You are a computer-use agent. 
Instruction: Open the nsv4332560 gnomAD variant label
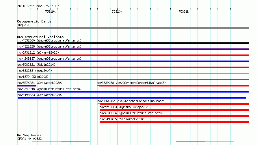click(x=49, y=40)
